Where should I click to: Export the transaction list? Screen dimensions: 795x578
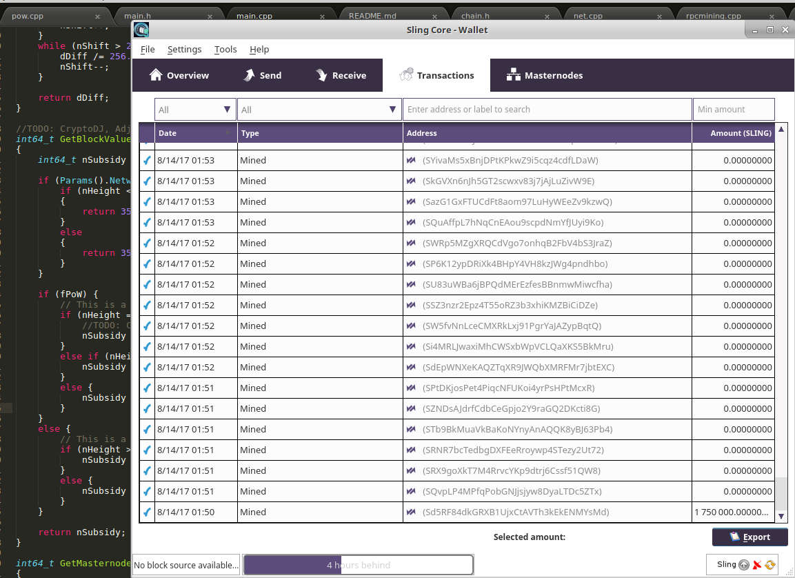click(x=750, y=537)
